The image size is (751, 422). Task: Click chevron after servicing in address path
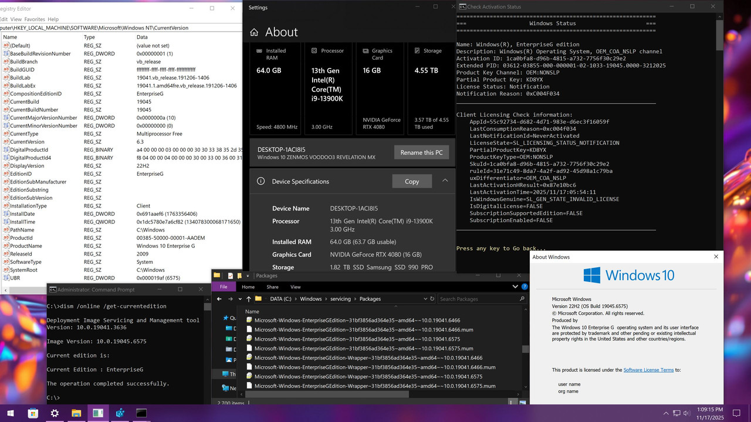pyautogui.click(x=354, y=299)
